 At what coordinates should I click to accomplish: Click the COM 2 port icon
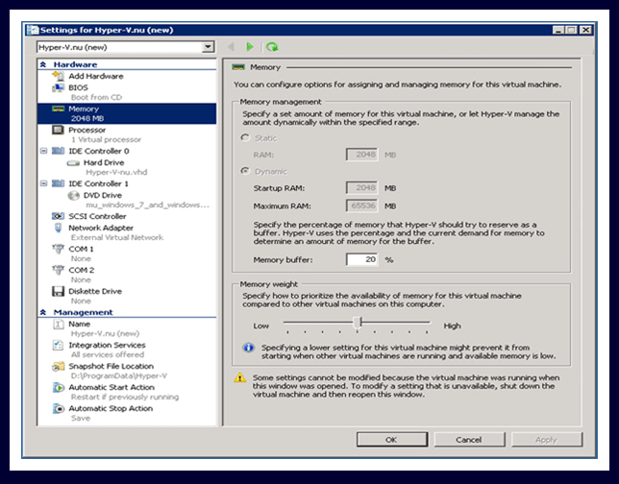tap(58, 270)
